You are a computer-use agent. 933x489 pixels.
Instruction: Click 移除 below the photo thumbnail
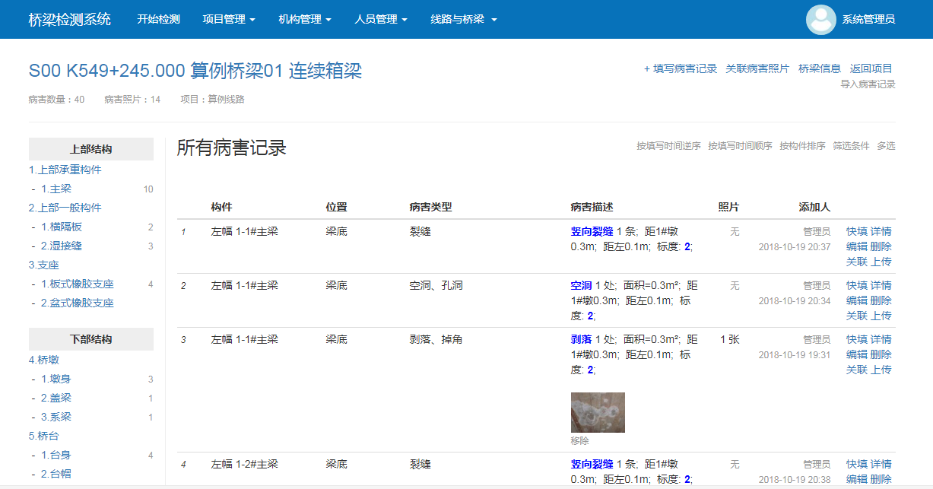click(579, 440)
